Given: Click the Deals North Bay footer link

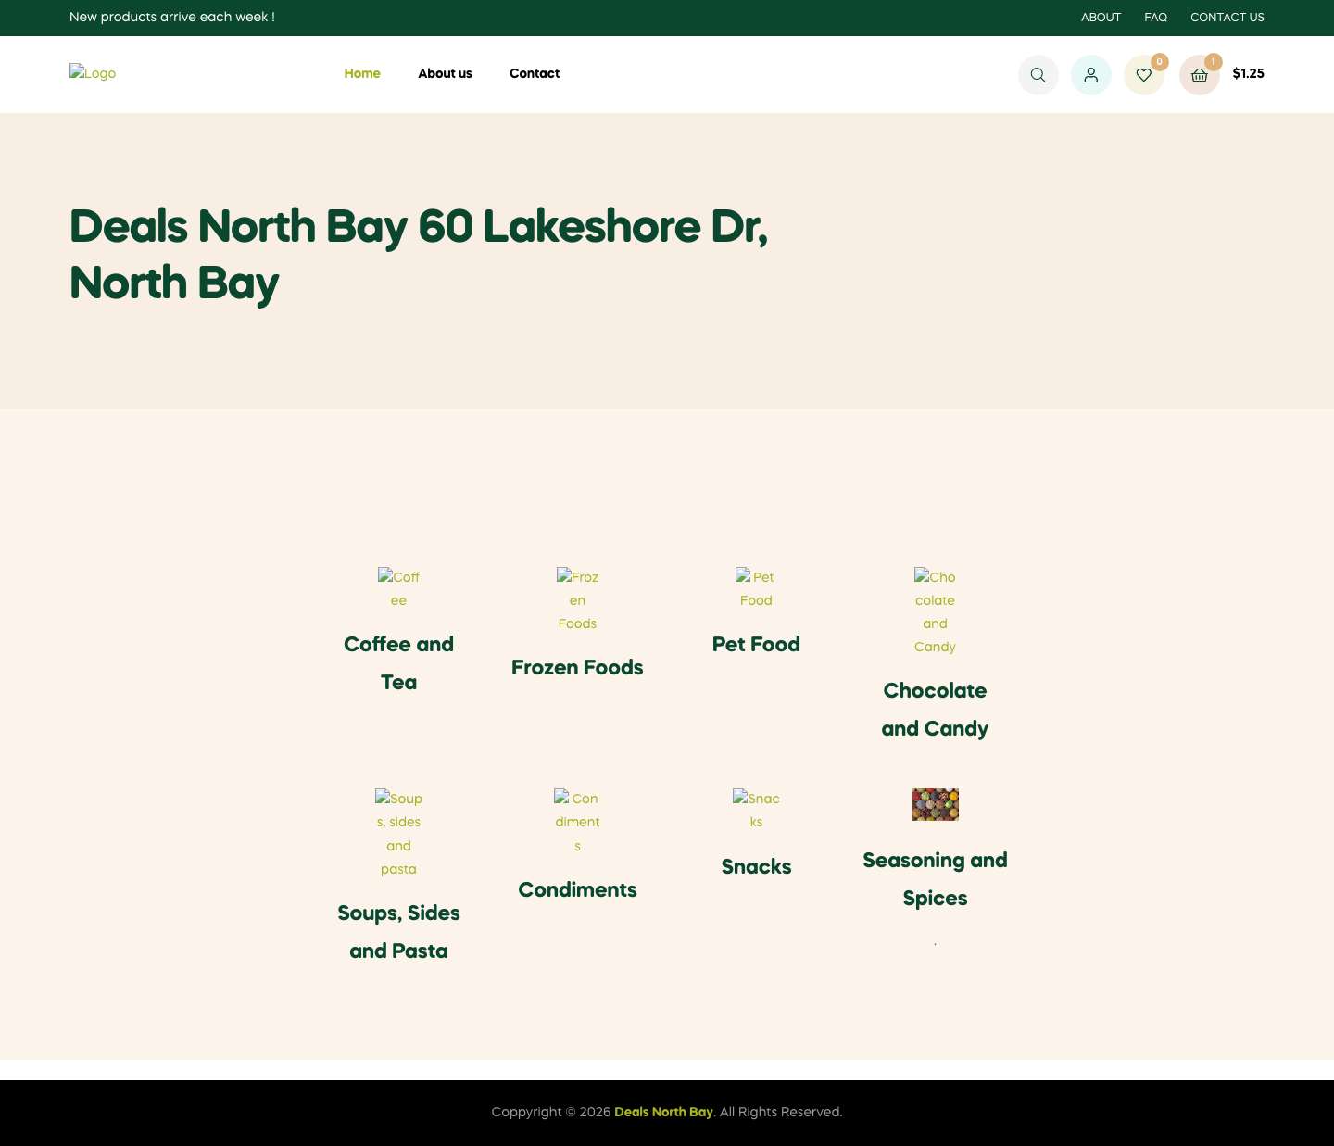Looking at the screenshot, I should point(663,1112).
